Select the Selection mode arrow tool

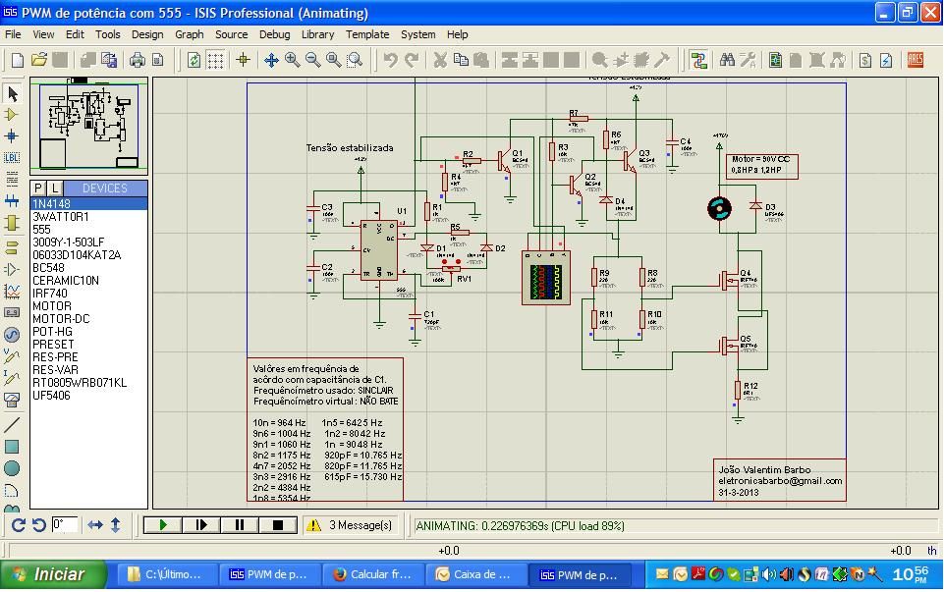12,93
